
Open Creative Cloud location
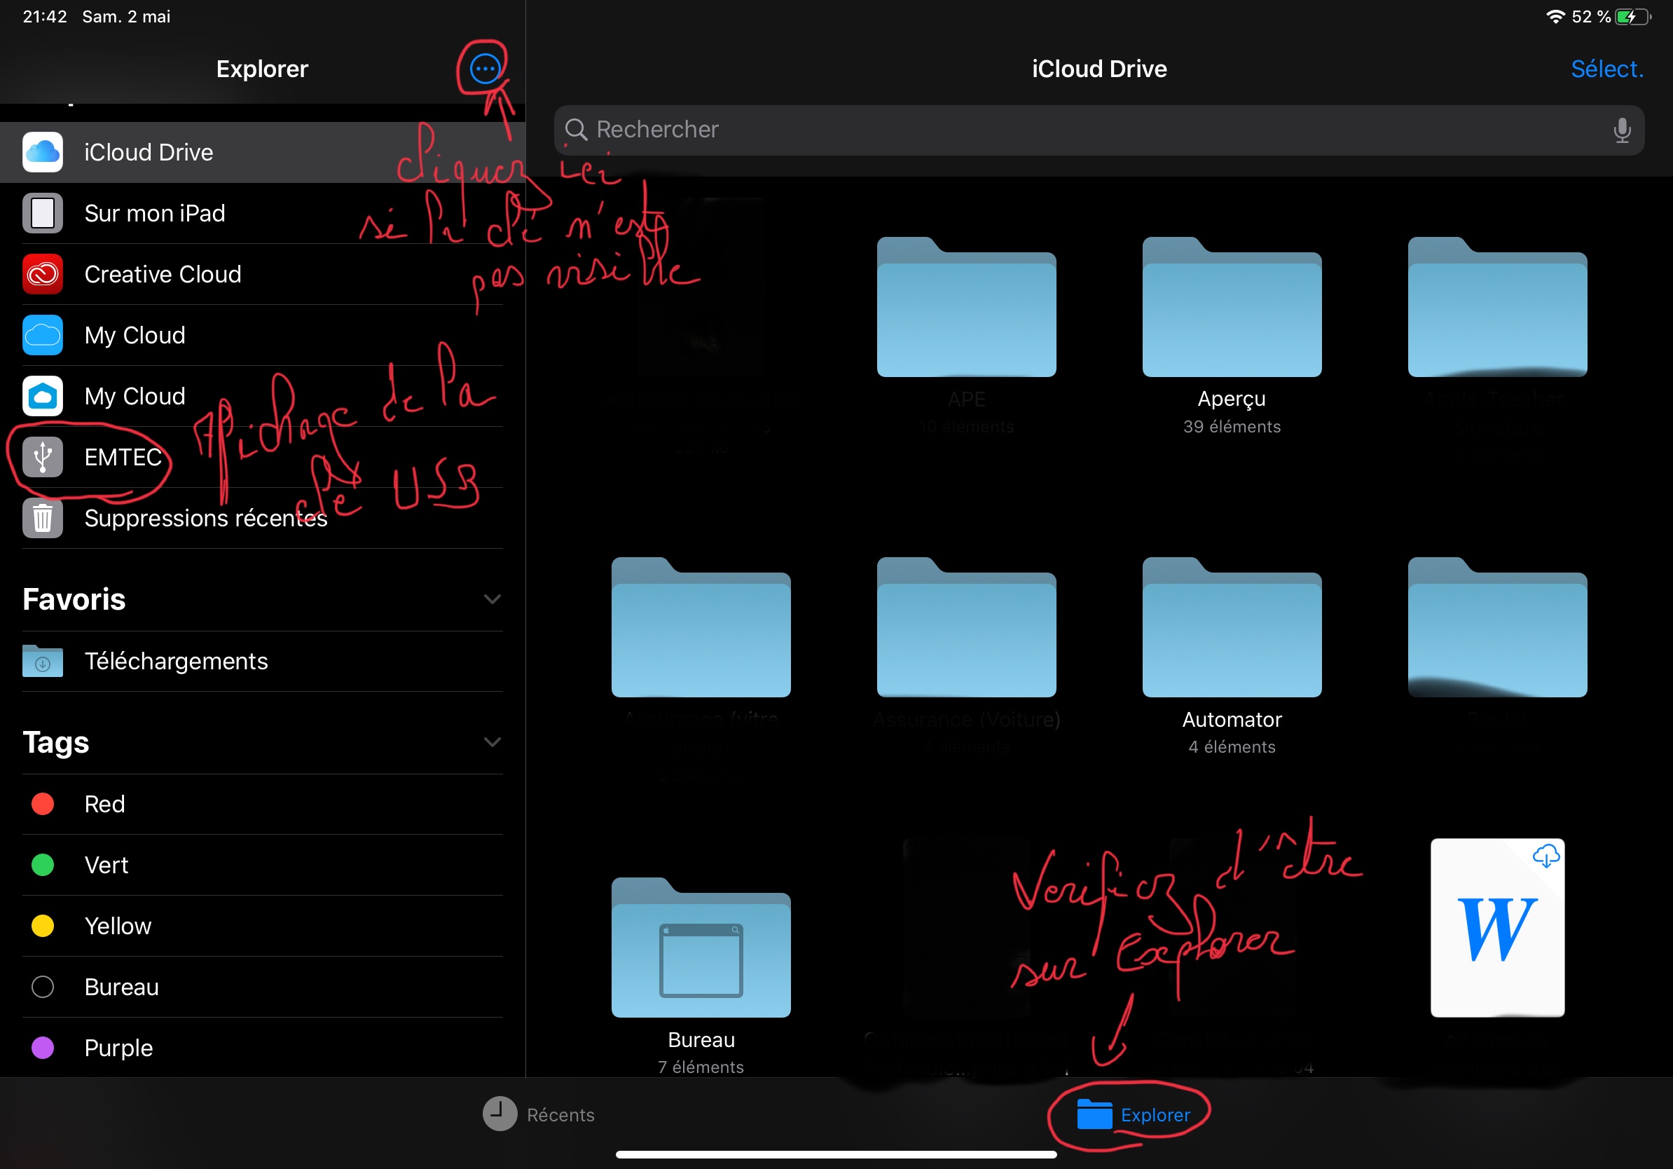pos(162,274)
